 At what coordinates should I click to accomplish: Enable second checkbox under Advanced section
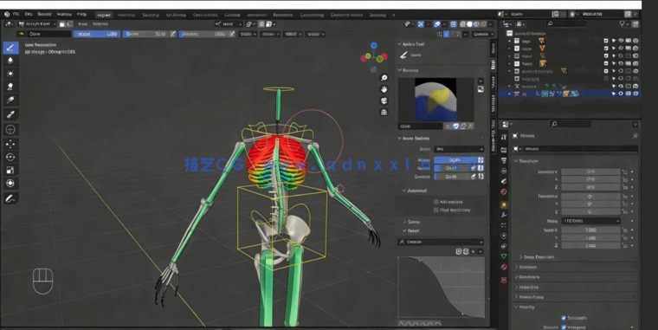click(436, 210)
